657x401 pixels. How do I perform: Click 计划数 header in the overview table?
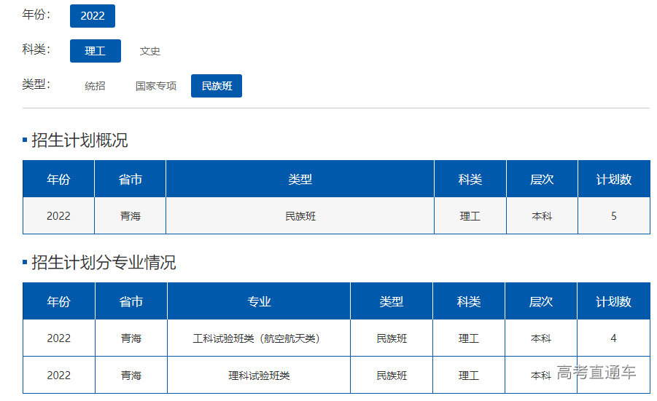click(x=613, y=179)
